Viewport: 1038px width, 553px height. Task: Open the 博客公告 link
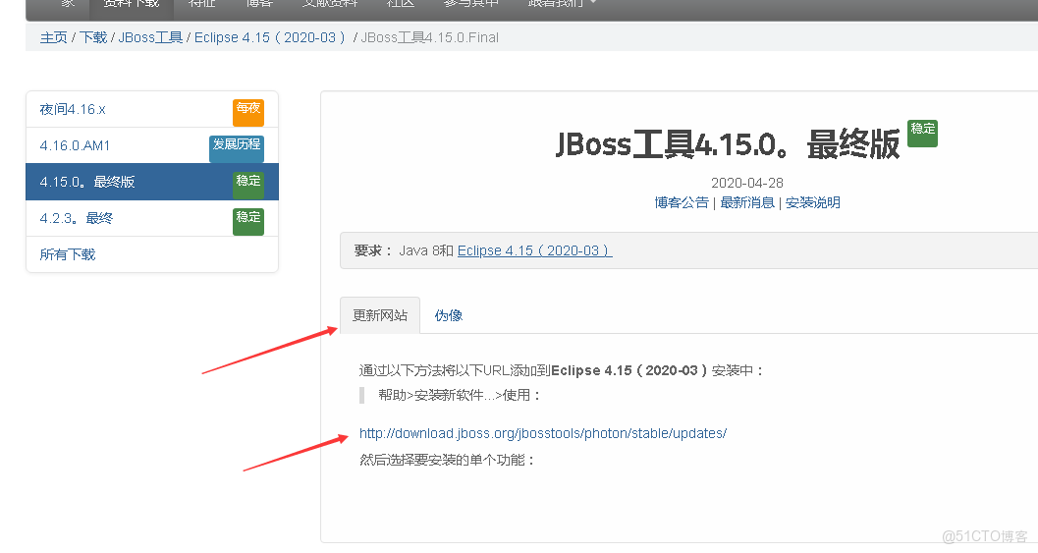(x=682, y=202)
